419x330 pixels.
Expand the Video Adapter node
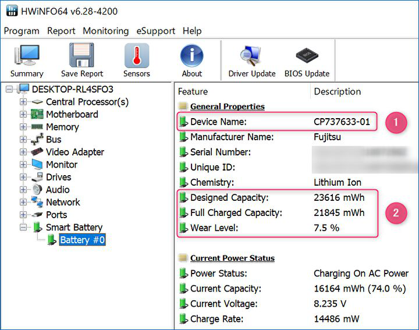coord(23,152)
